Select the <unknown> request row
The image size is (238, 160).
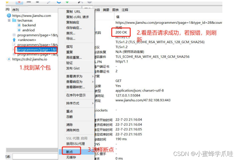click(27, 40)
